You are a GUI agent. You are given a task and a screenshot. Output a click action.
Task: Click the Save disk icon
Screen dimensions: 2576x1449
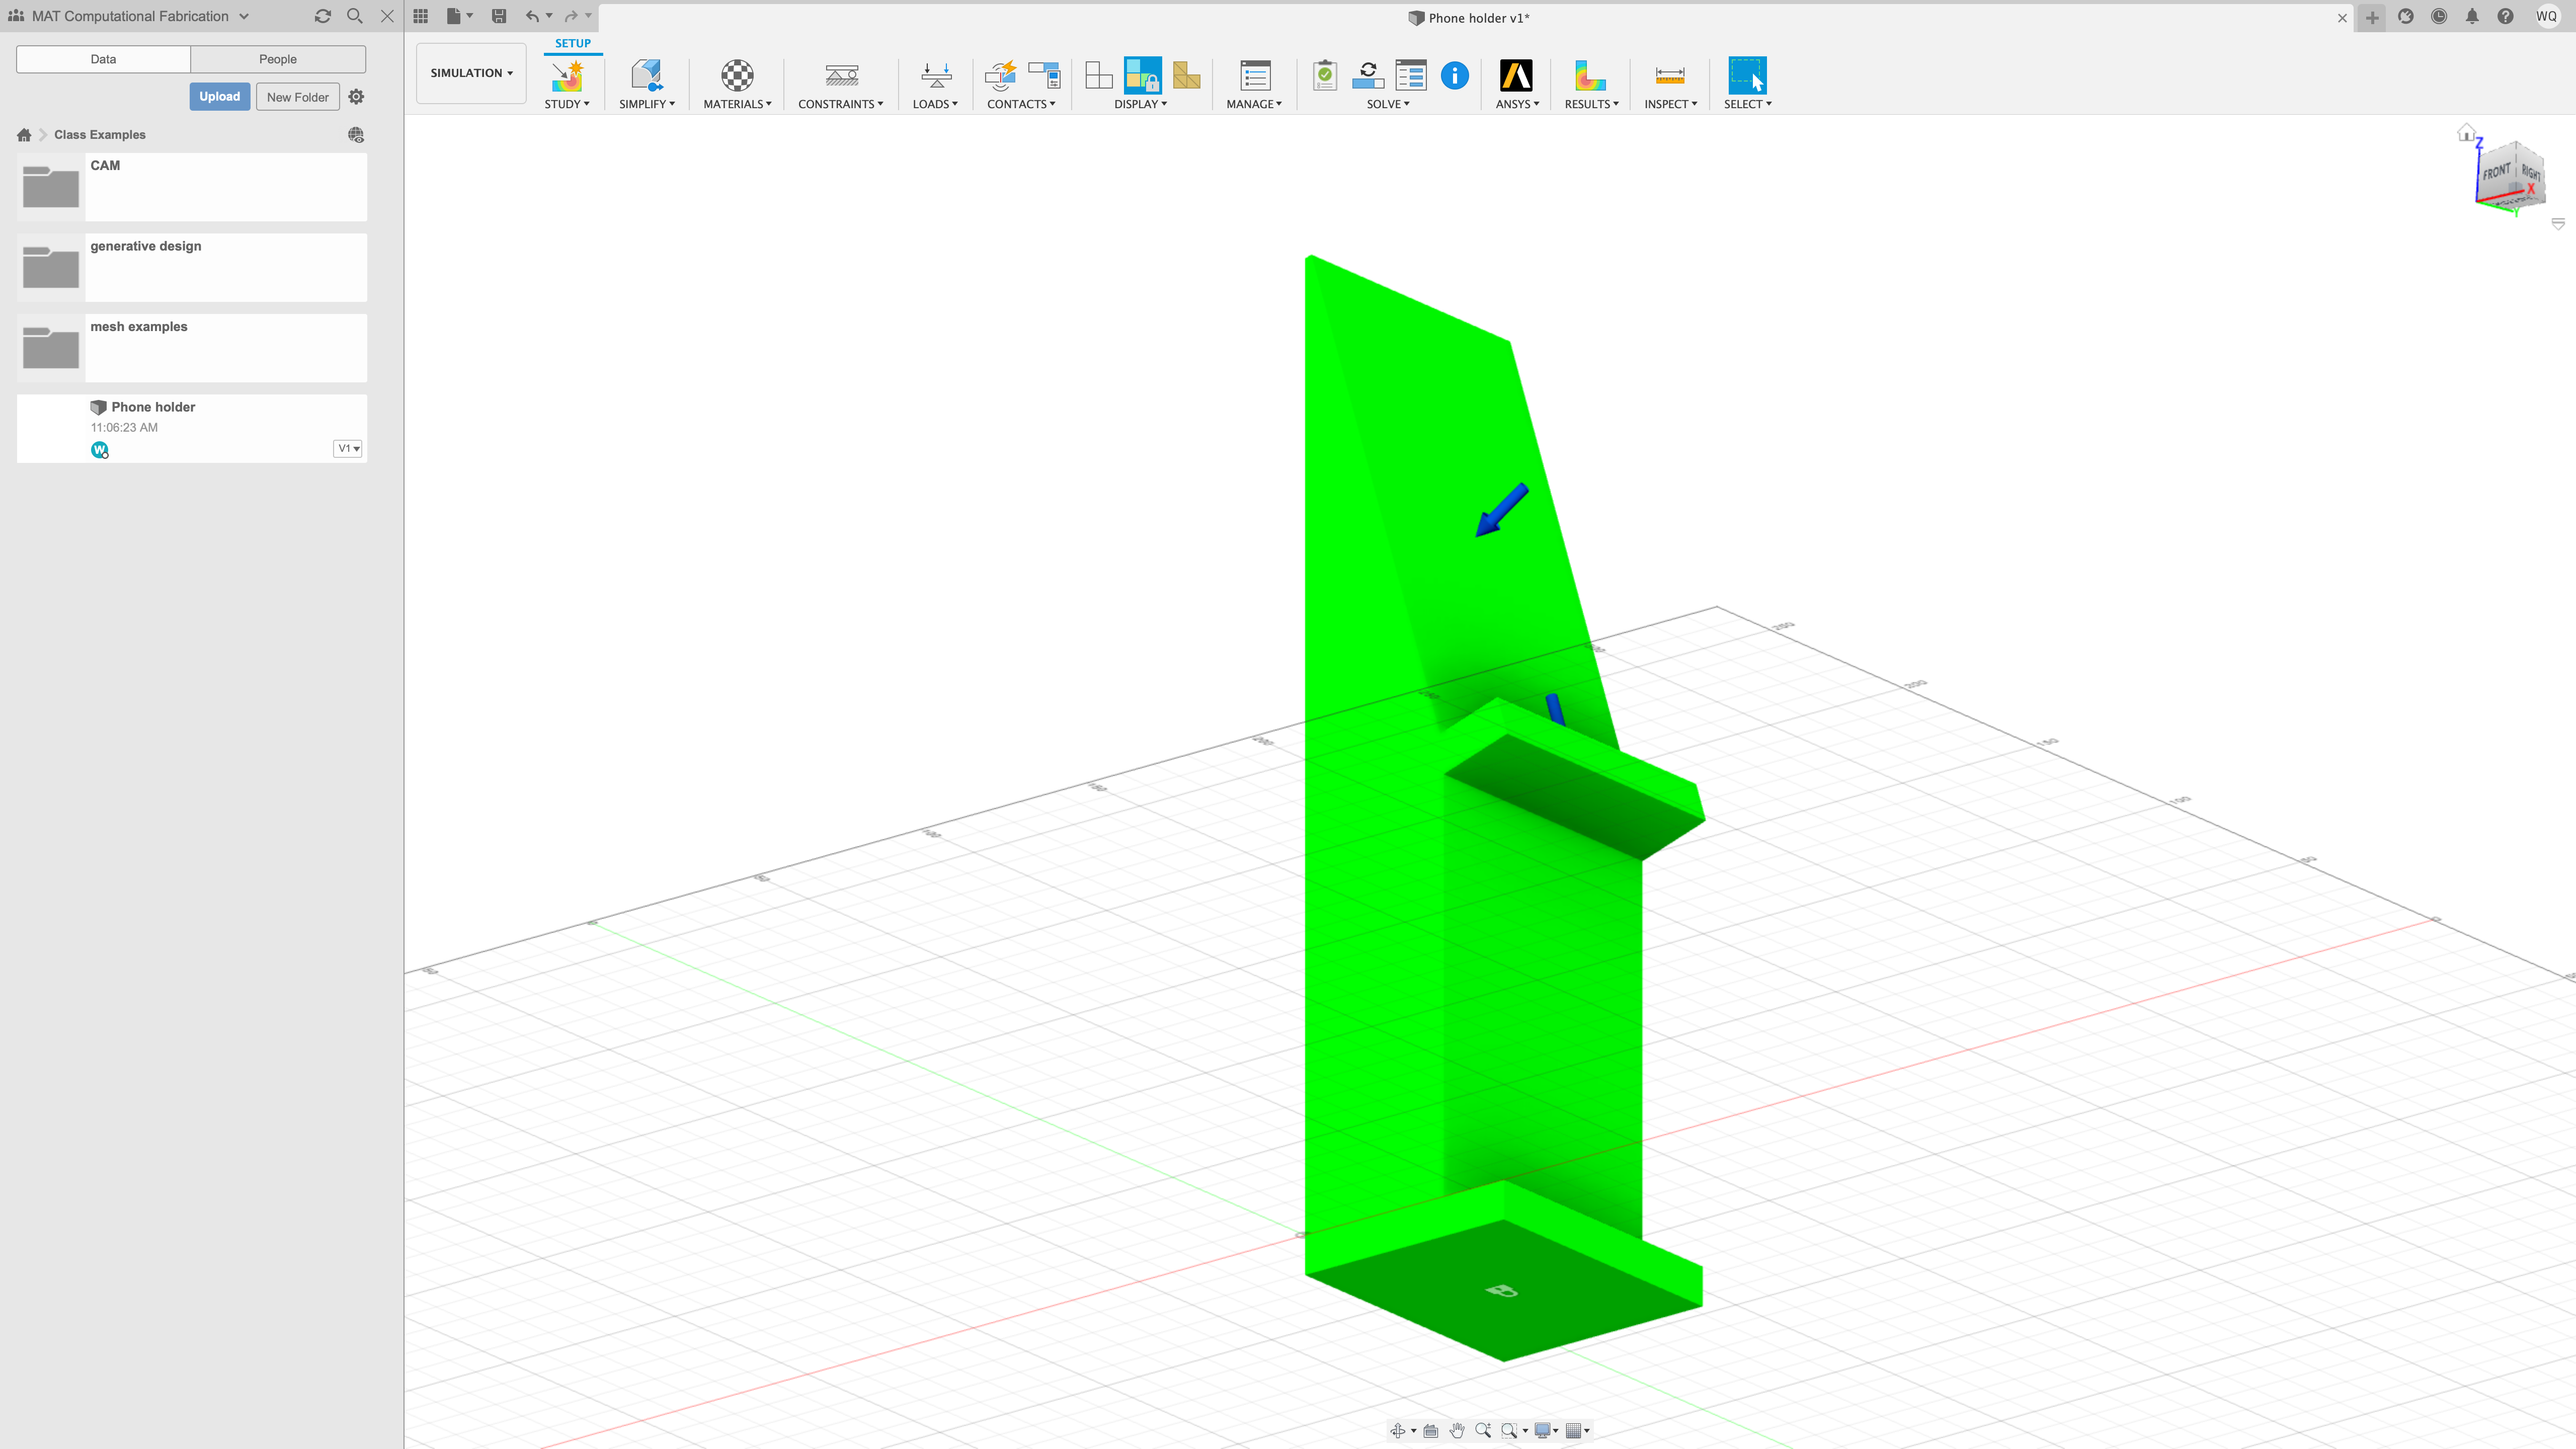tap(499, 16)
